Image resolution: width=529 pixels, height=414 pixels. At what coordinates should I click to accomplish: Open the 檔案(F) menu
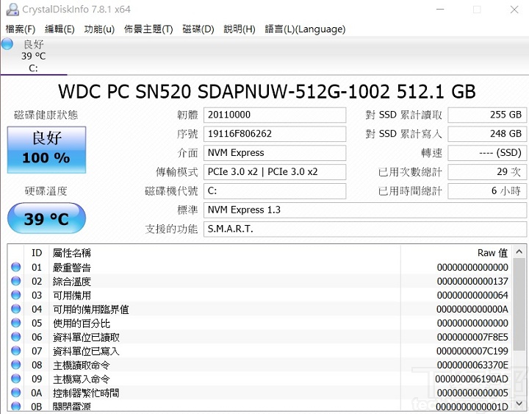21,29
